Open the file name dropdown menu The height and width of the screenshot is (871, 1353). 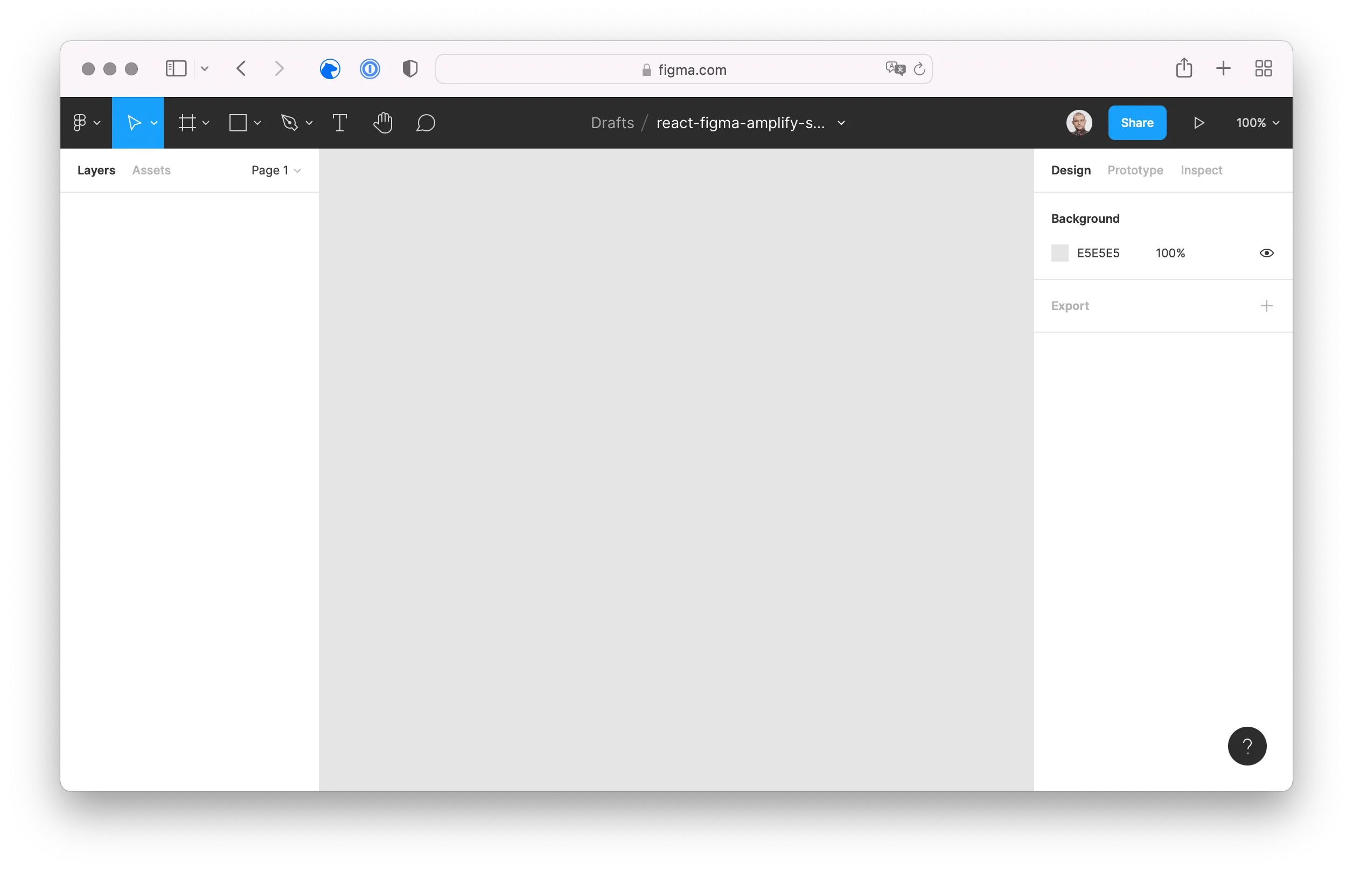(841, 123)
